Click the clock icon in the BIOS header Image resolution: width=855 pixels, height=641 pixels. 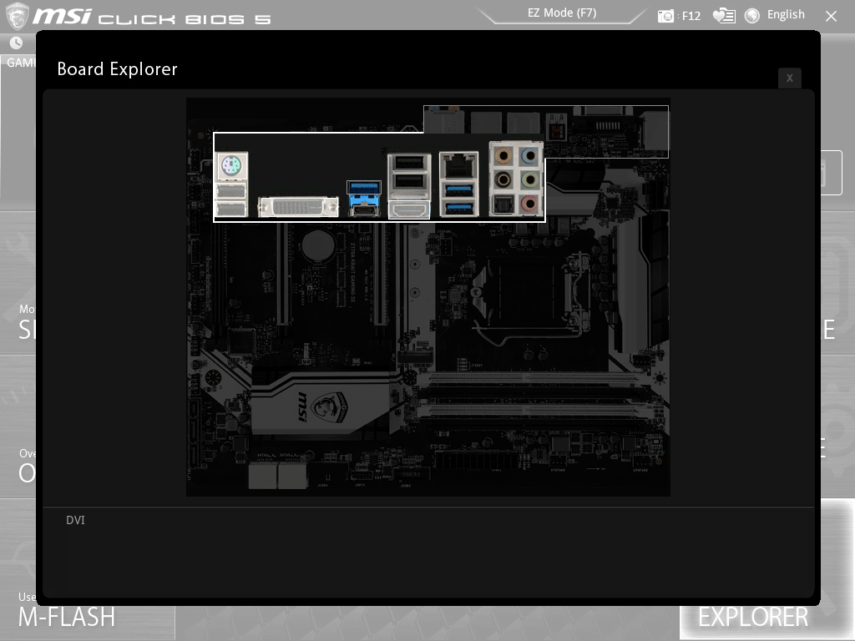pyautogui.click(x=17, y=43)
